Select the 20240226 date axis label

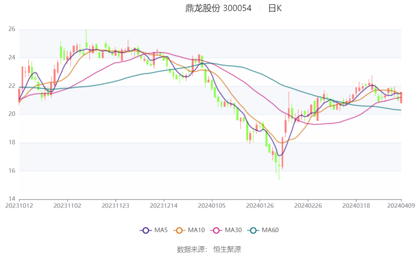point(308,206)
